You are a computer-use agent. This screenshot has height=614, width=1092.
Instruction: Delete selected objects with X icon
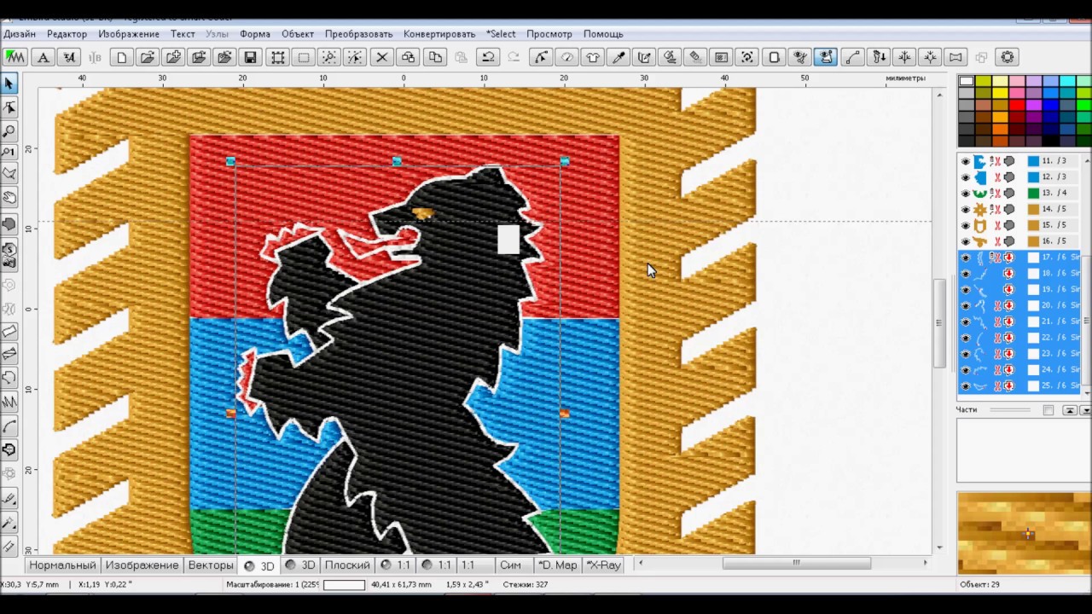382,57
